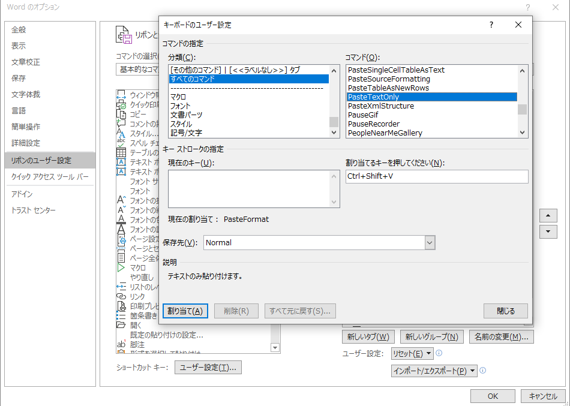The width and height of the screenshot is (570, 406).
Task: Click the quick print printer icon
Action: point(121,105)
